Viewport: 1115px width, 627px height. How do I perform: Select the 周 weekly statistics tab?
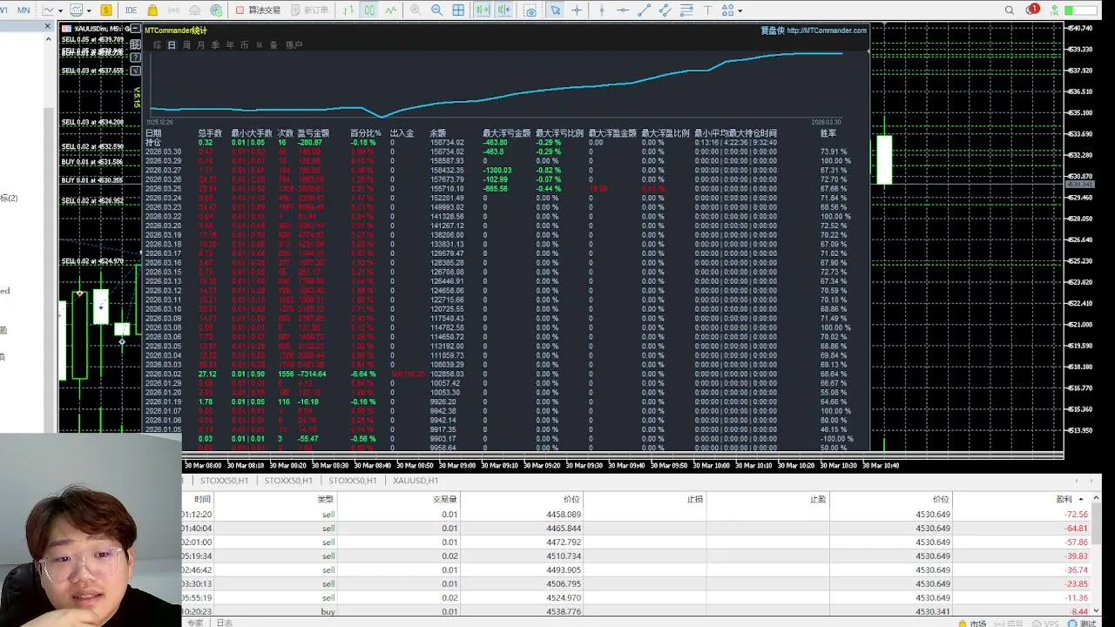186,45
